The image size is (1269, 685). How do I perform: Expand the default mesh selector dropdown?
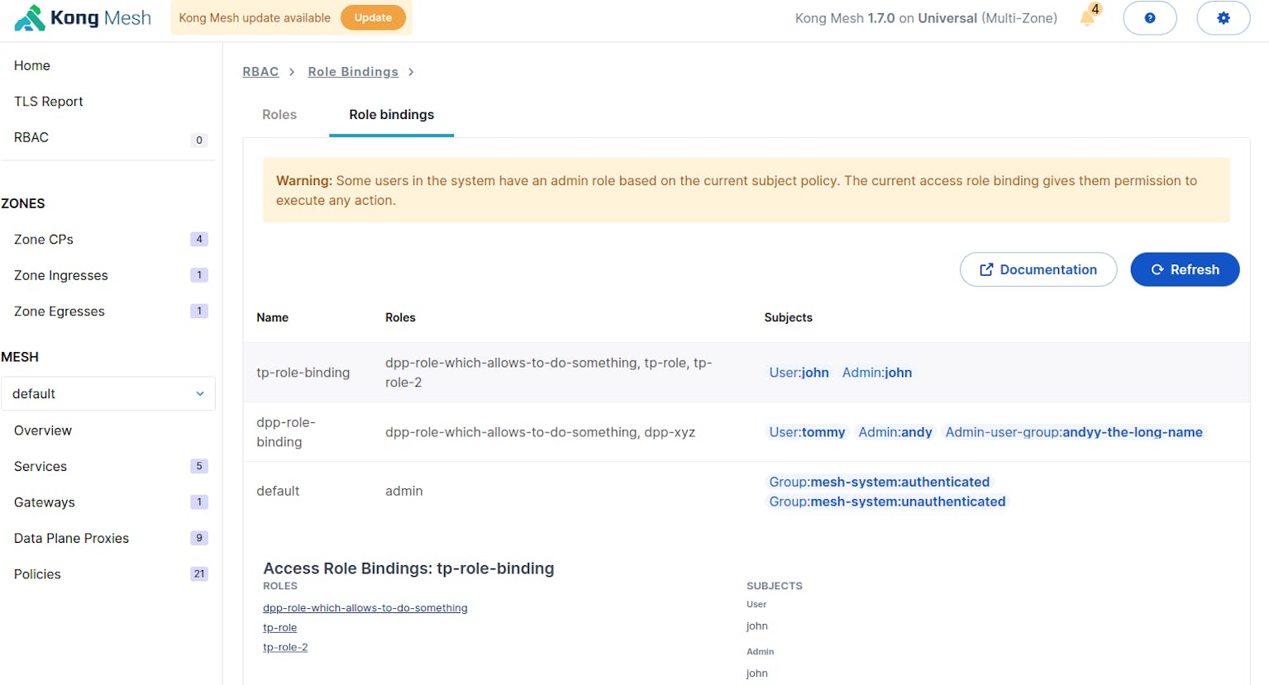pos(200,393)
